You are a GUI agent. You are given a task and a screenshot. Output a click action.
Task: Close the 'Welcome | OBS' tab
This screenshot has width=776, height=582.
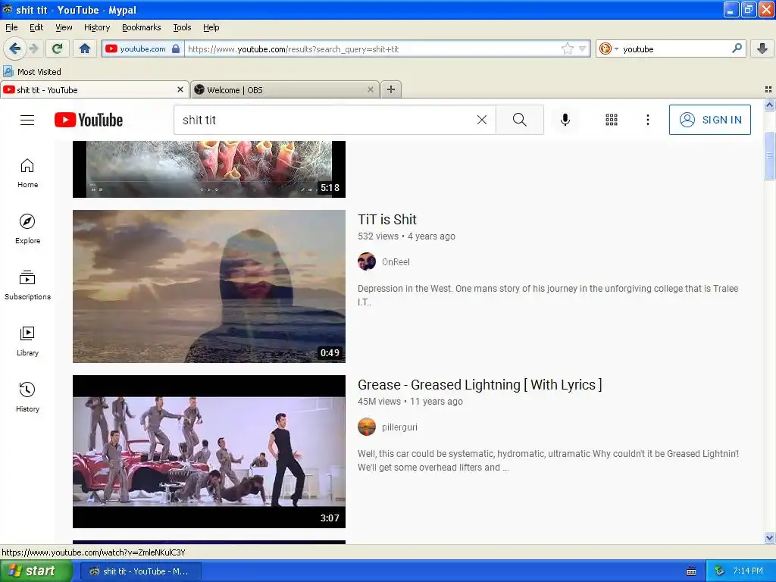[370, 89]
